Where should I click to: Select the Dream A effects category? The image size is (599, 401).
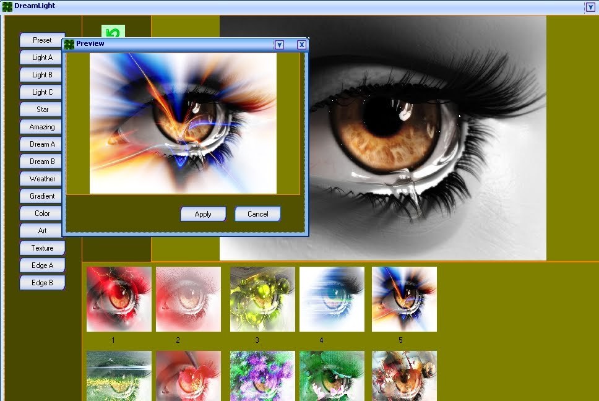click(41, 144)
